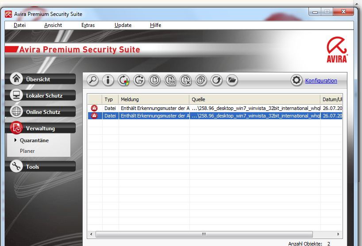Click the restore object to location icon
Screen dimensions: 362x246
[x=139, y=80]
